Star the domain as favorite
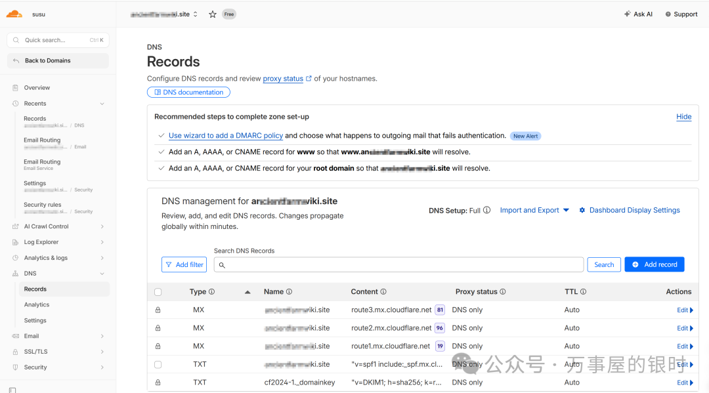709x393 pixels. (213, 14)
